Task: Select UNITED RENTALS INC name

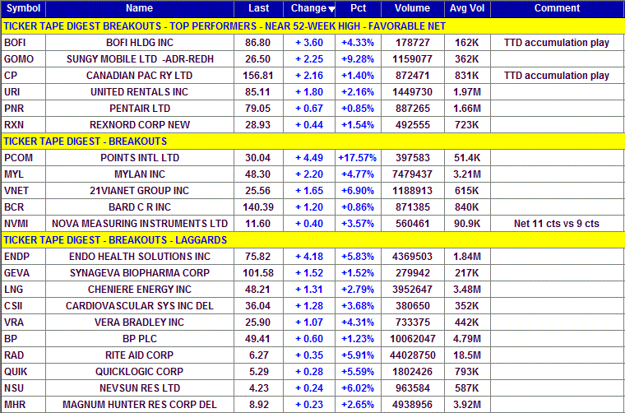Action: coord(140,92)
